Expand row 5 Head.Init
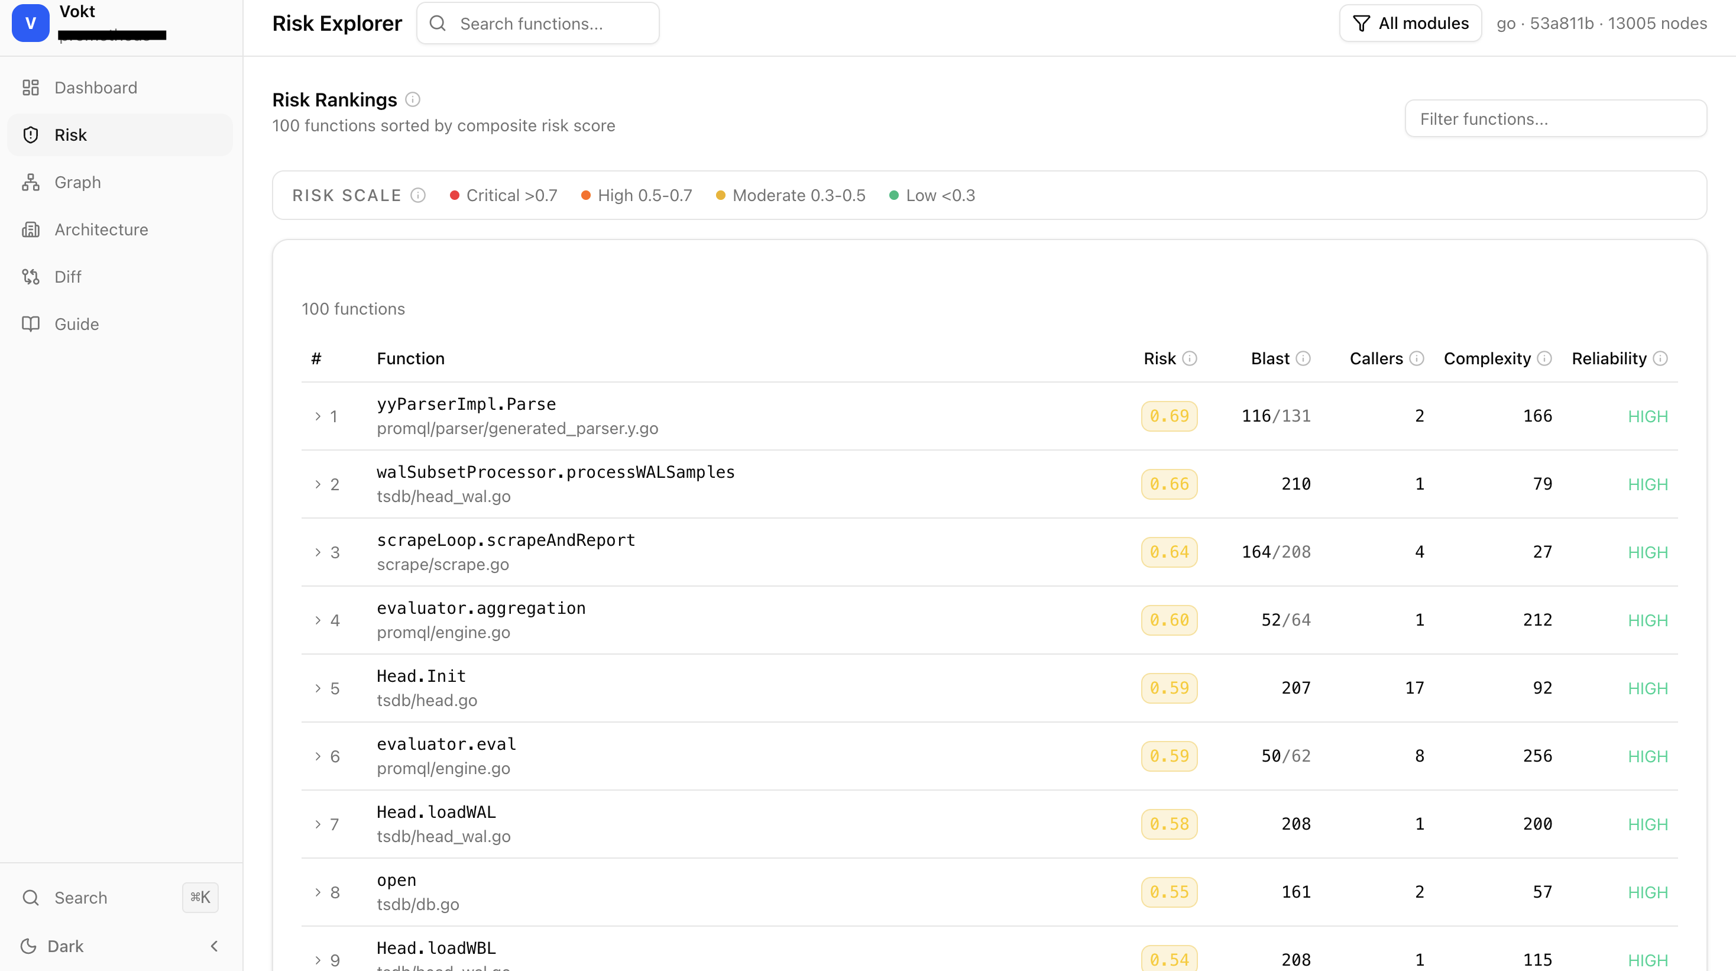The width and height of the screenshot is (1736, 971). tap(318, 689)
